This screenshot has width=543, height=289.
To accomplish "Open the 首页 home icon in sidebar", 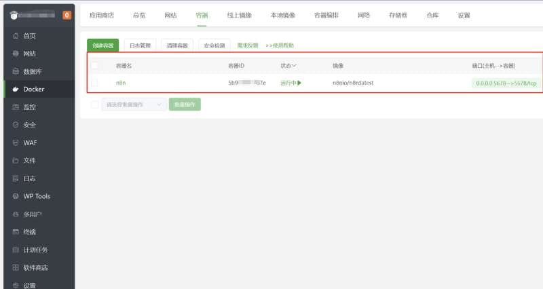I will [x=15, y=36].
